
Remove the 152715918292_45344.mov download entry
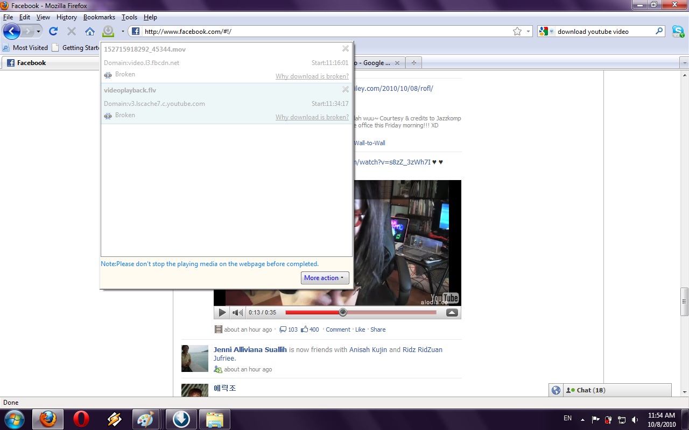[x=346, y=48]
